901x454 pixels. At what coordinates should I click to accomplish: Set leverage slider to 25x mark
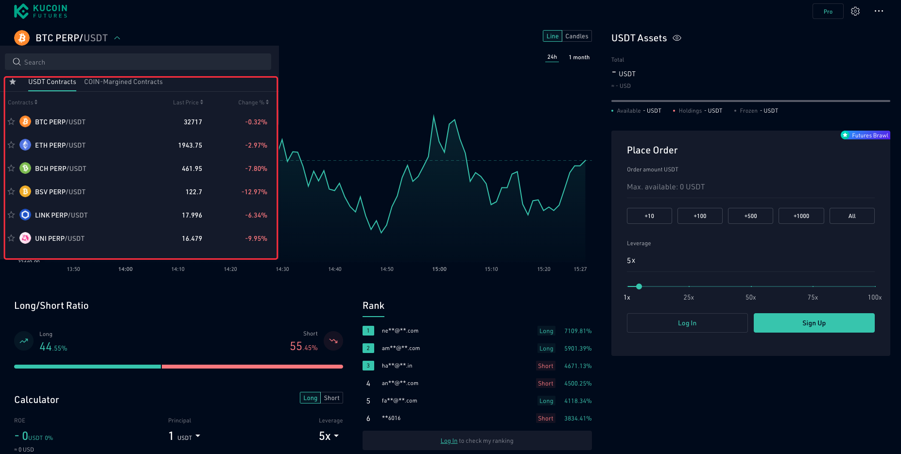(x=689, y=286)
